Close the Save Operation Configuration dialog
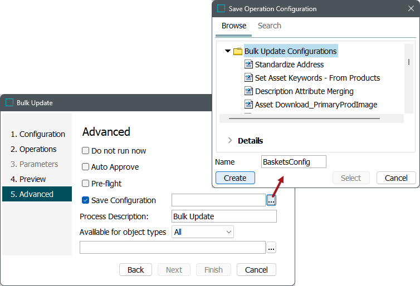This screenshot has height=286, width=420. tap(411, 9)
